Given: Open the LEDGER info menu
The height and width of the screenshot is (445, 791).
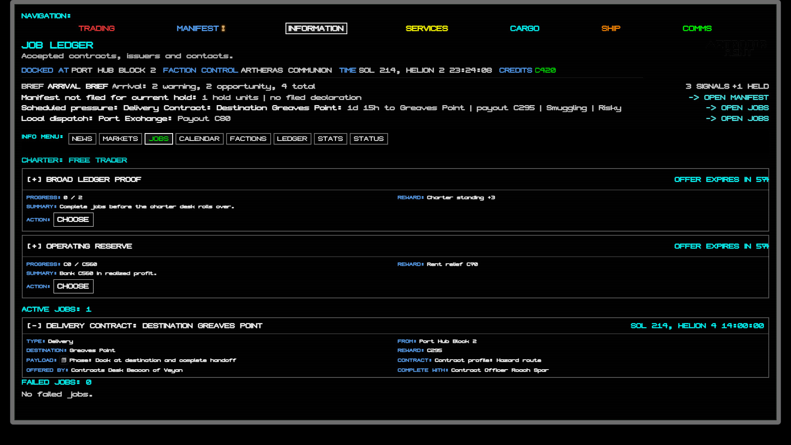Looking at the screenshot, I should pyautogui.click(x=292, y=139).
